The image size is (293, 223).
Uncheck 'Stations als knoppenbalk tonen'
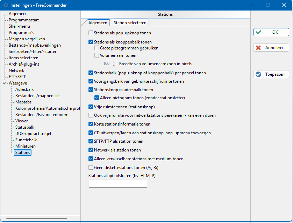click(x=91, y=42)
